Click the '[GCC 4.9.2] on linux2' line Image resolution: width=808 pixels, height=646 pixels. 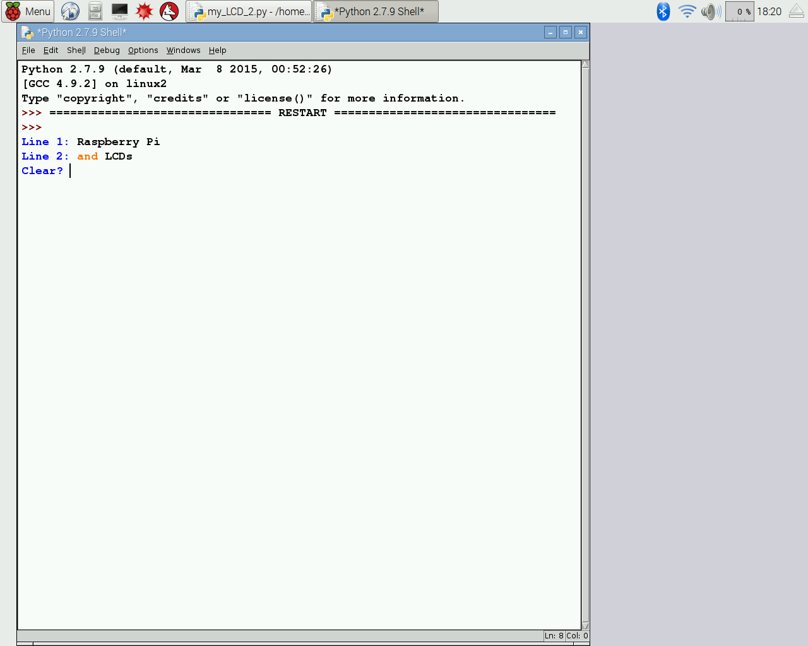pyautogui.click(x=94, y=84)
